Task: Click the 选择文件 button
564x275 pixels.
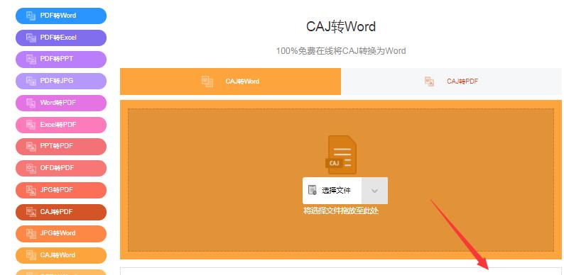Action: (x=332, y=191)
